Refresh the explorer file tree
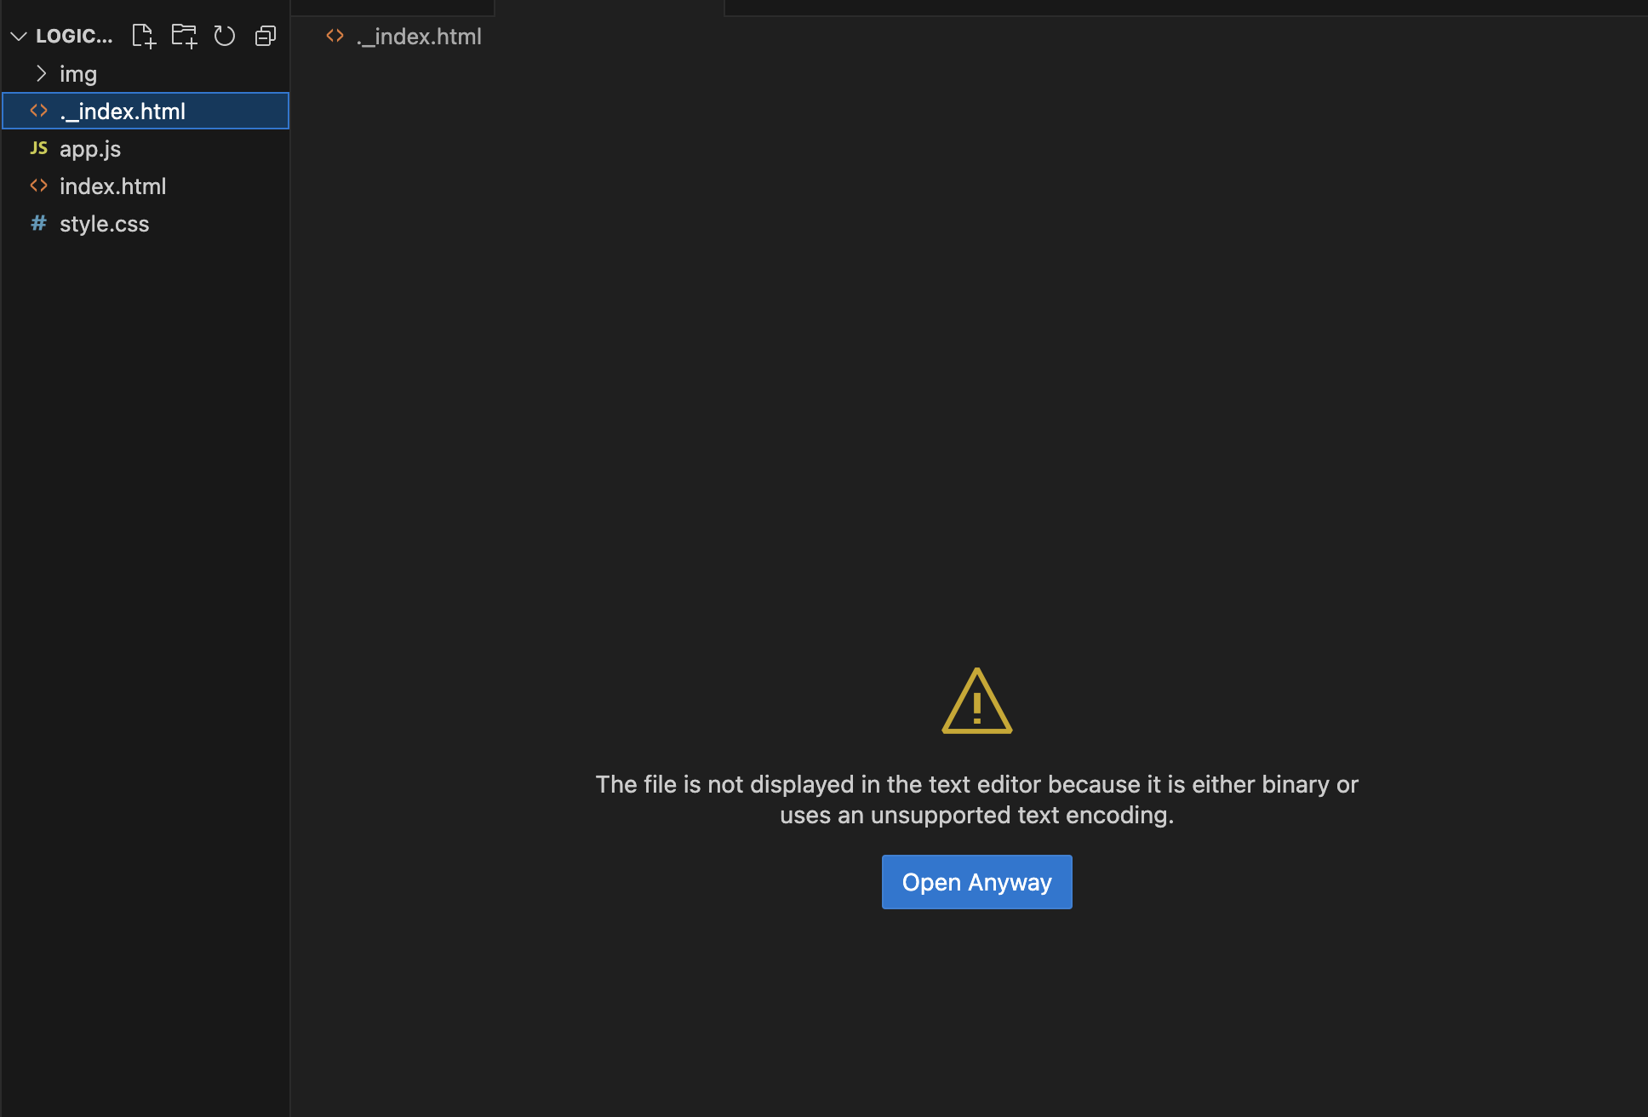This screenshot has width=1648, height=1117. 225,36
